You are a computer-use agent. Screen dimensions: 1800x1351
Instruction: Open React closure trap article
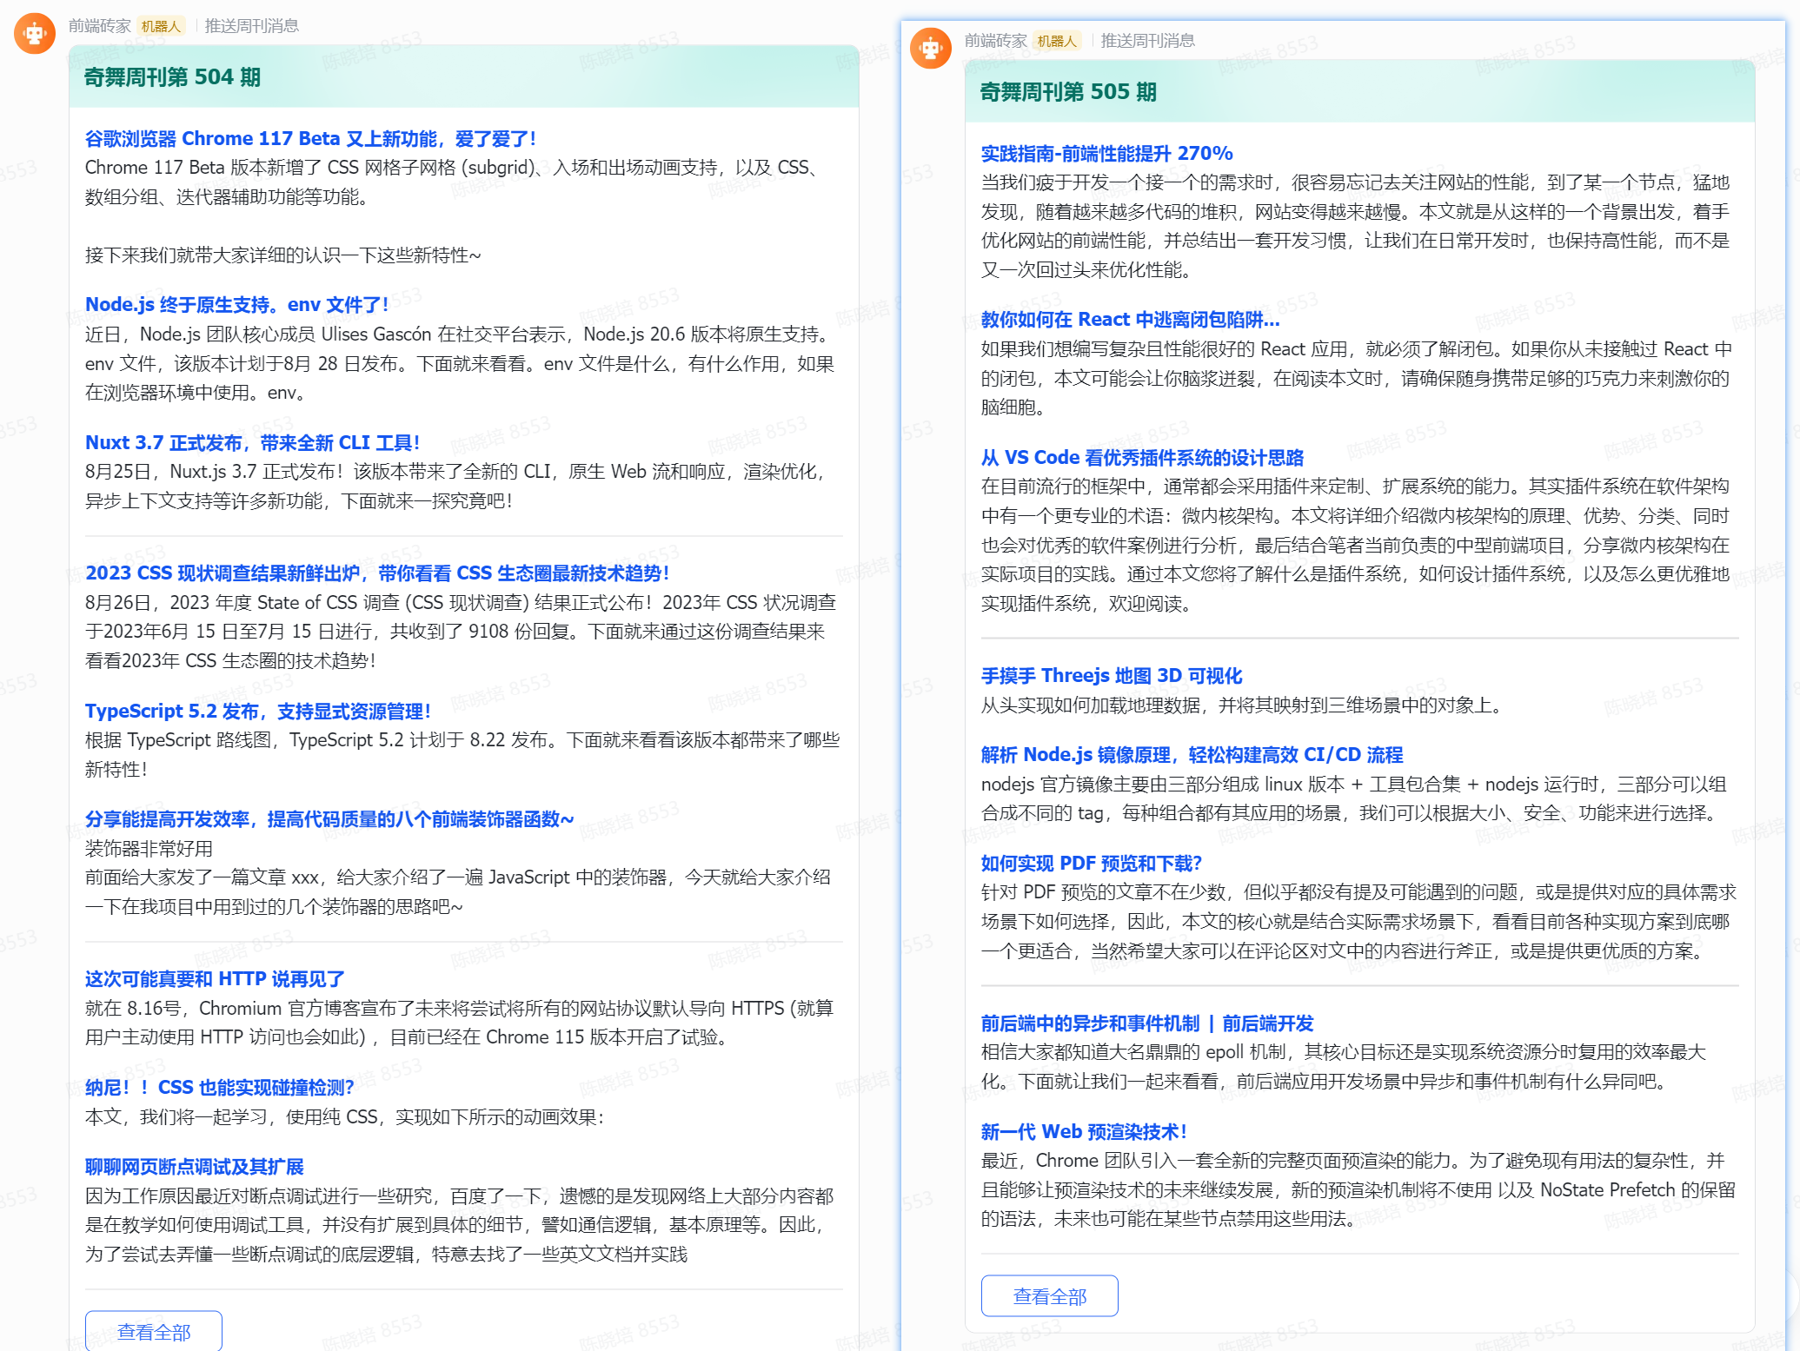pos(1131,319)
